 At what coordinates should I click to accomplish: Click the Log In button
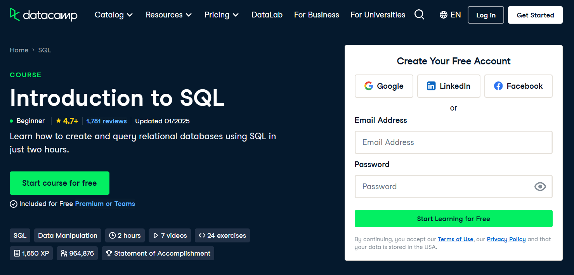486,15
